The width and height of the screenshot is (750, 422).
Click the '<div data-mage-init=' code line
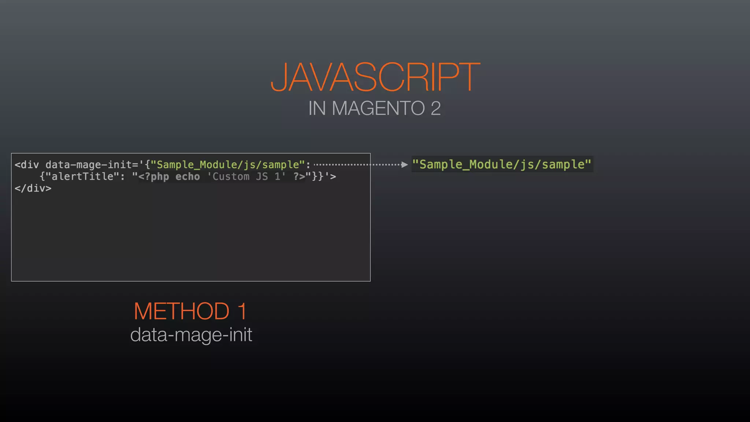163,165
